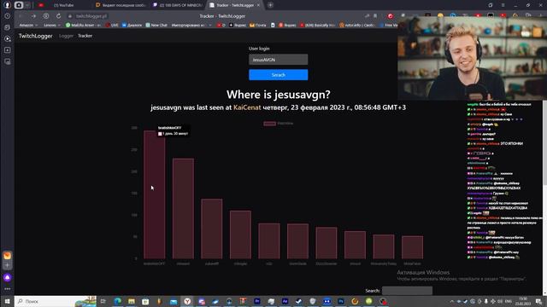Open the three-dots sidebar menu
This screenshot has width=547, height=307.
coord(8,289)
